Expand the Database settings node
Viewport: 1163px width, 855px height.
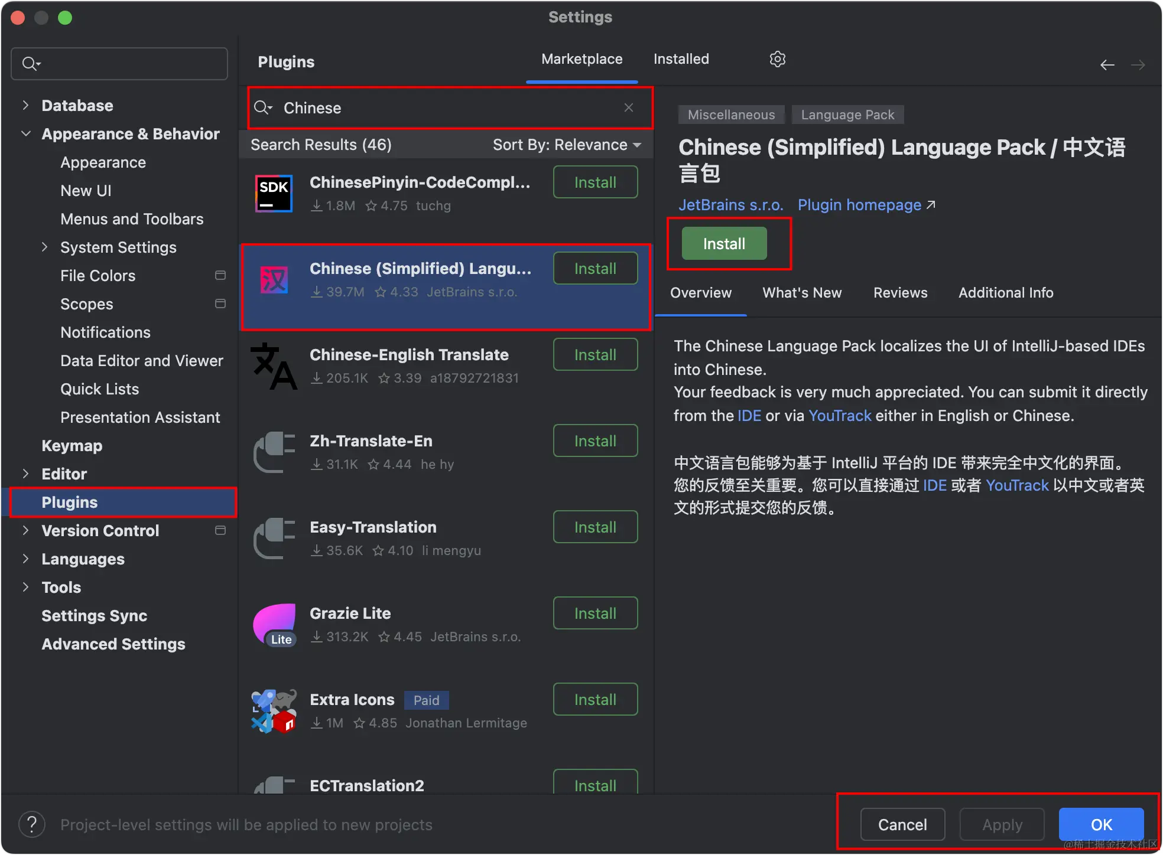[x=25, y=106]
